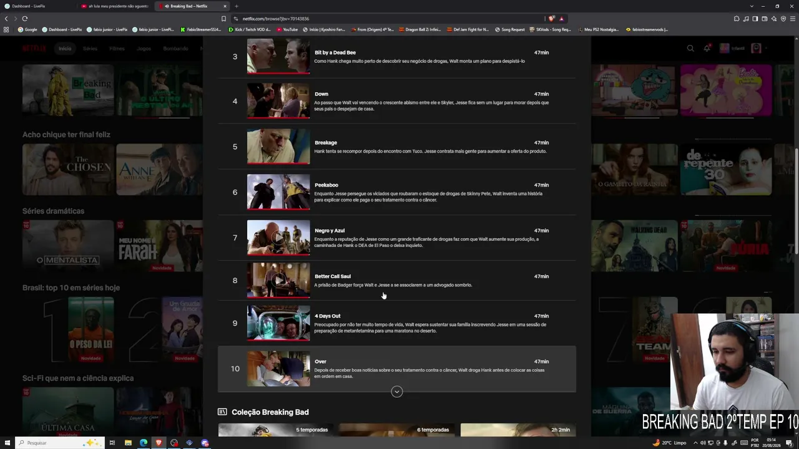
Task: Open the Google bookmark
Action: [x=27, y=29]
